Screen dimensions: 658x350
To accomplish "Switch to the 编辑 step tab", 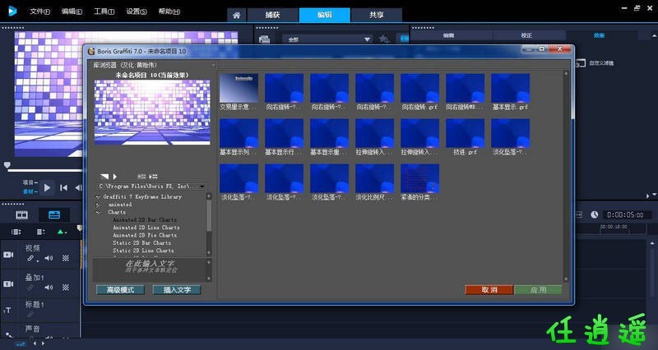I will point(324,15).
